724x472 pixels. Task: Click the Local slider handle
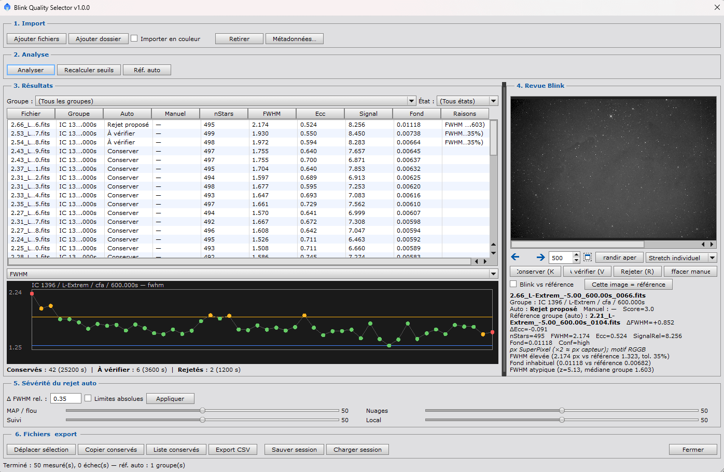point(562,420)
